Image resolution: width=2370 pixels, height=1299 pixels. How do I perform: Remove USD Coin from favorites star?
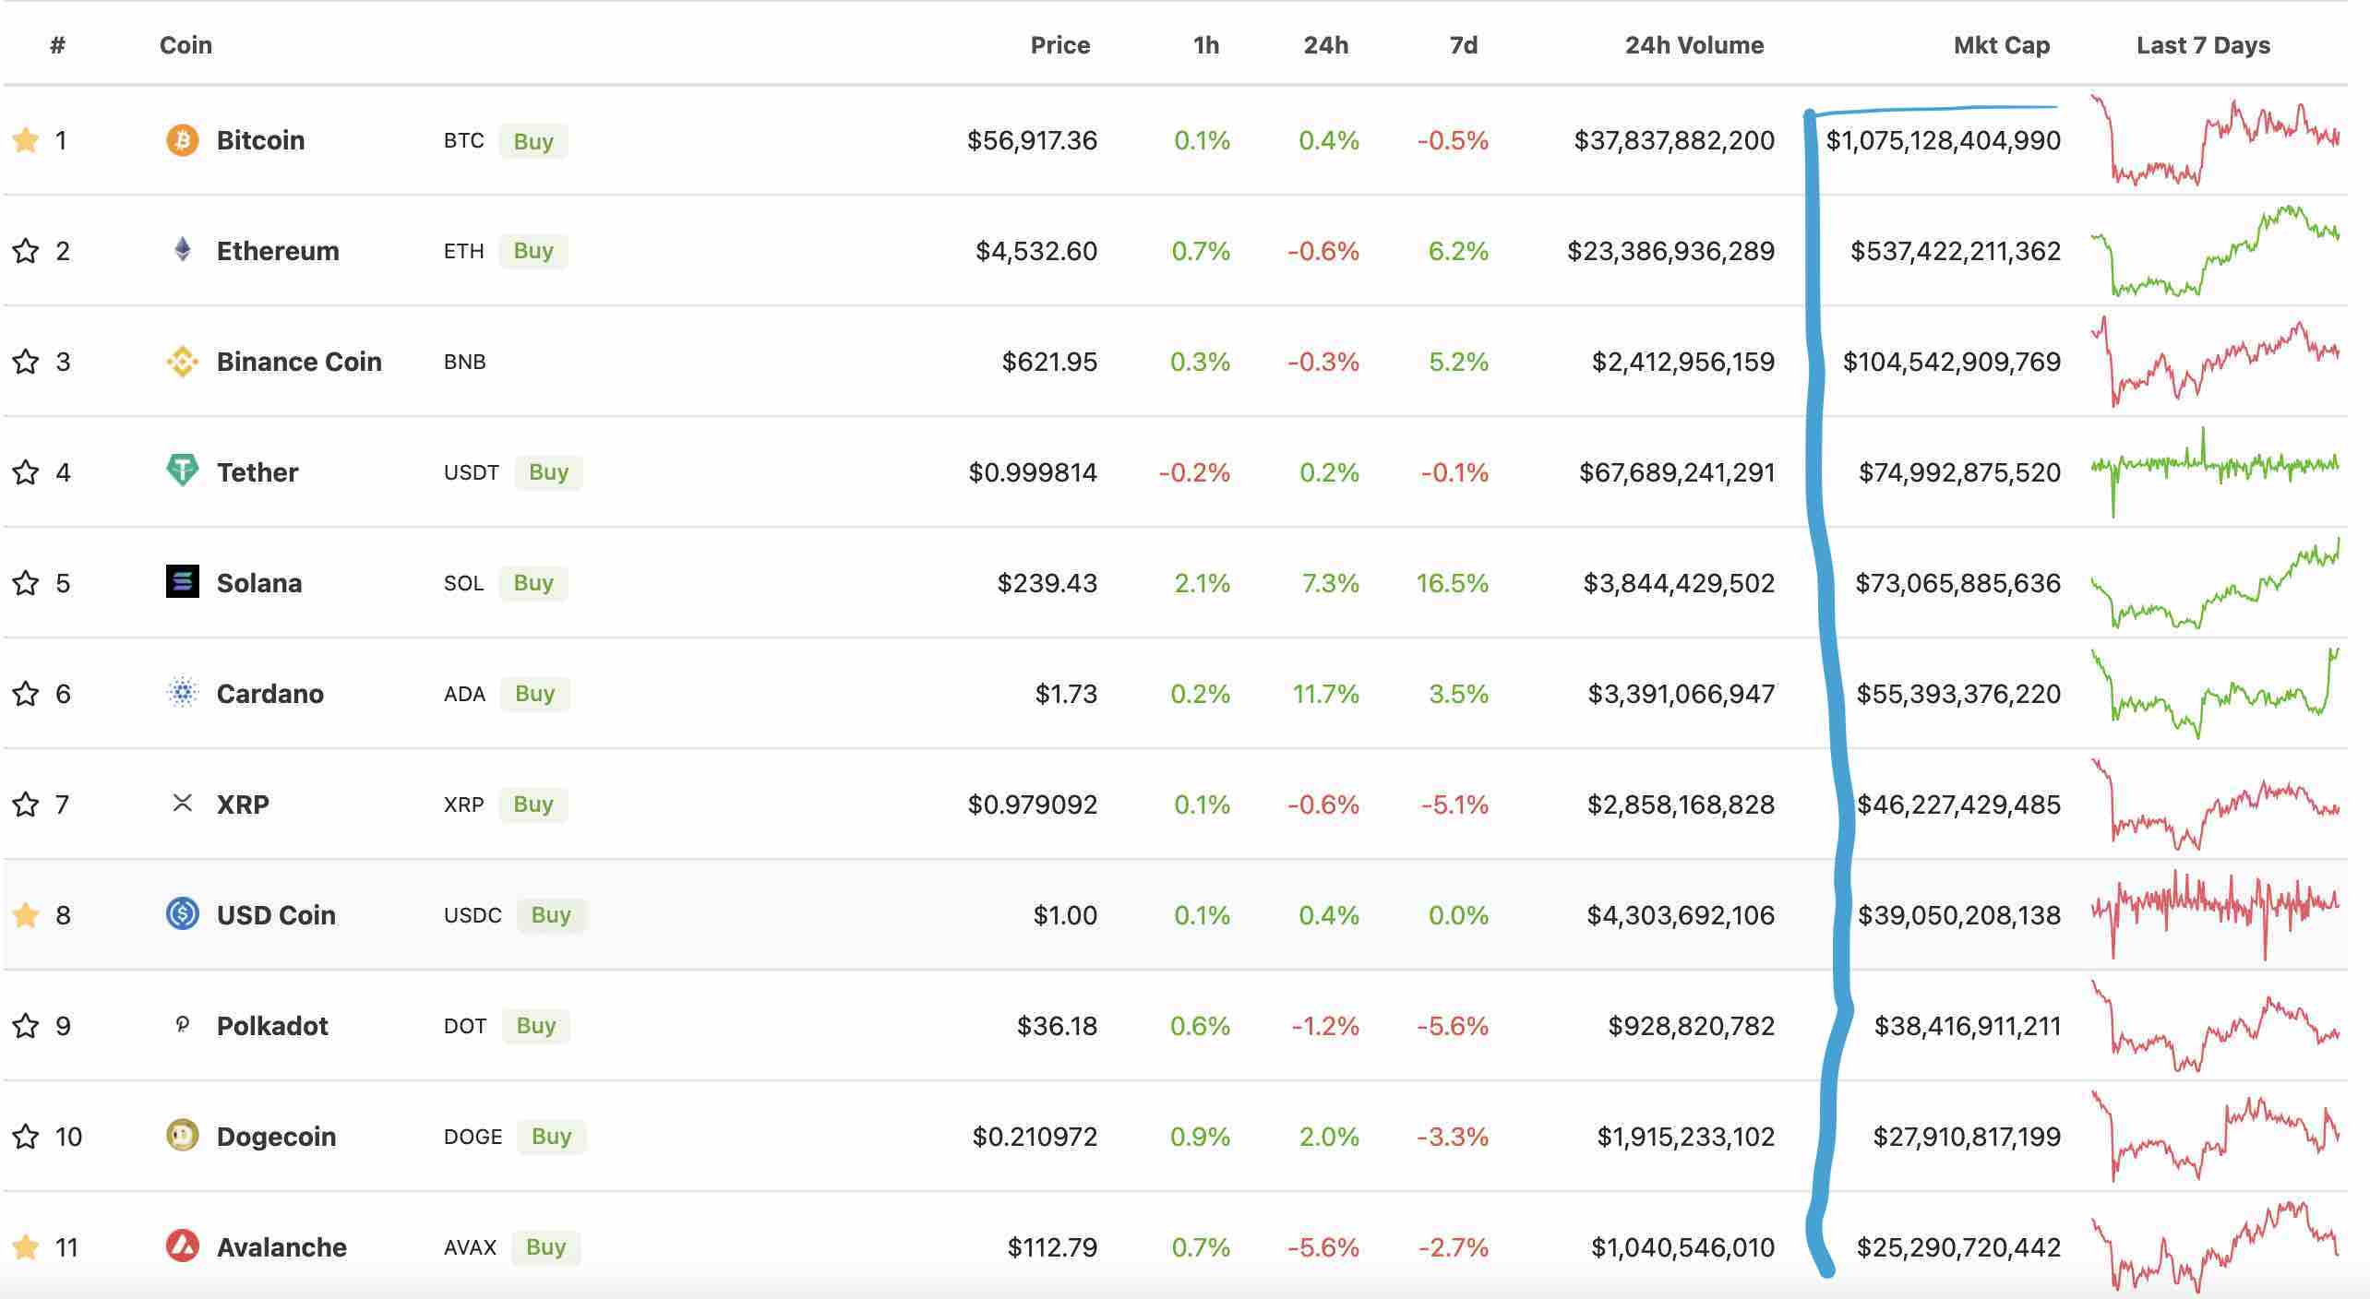26,915
